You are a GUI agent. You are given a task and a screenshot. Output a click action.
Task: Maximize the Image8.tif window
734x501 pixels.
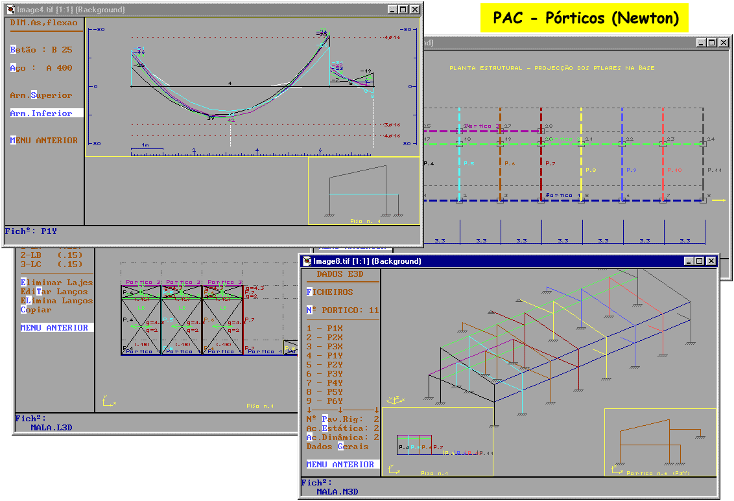click(699, 261)
